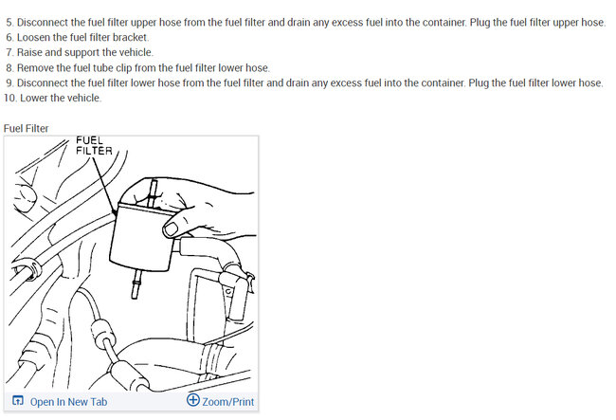Open the diagram via 'Open In New Tab' text
Image resolution: width=616 pixels, height=420 pixels.
[x=69, y=402]
